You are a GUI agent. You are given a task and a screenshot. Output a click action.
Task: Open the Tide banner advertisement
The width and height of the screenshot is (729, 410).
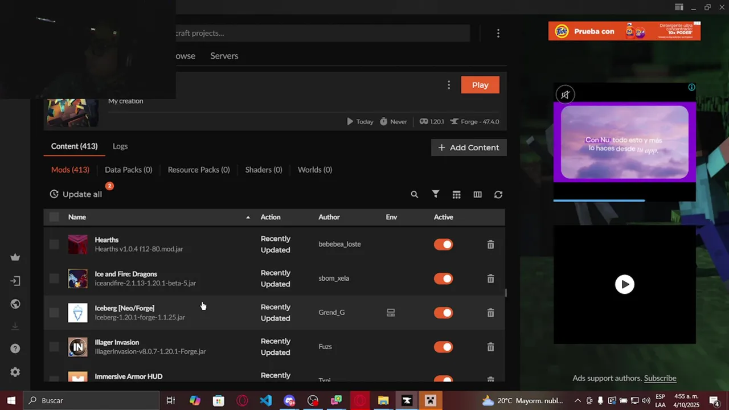[624, 31]
